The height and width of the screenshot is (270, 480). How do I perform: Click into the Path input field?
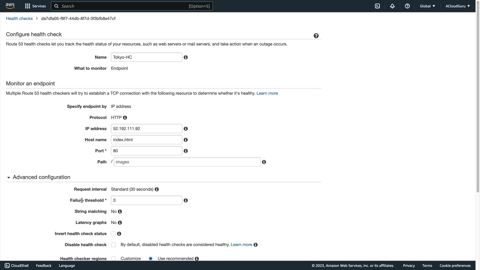(x=187, y=162)
